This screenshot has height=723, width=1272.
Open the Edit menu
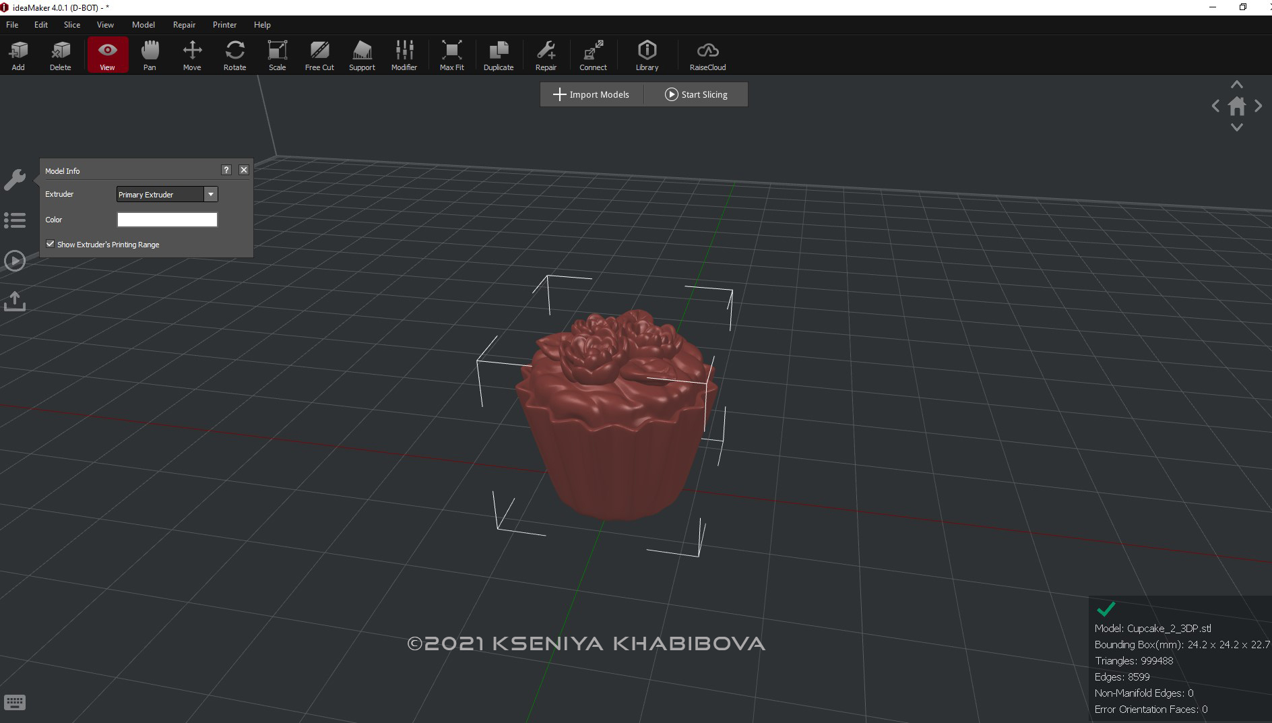pos(41,25)
